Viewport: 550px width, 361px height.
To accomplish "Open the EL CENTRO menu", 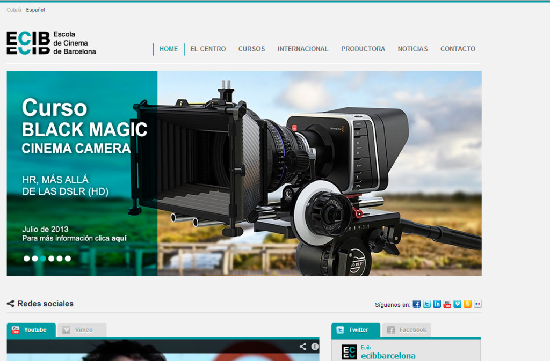I will tap(208, 49).
